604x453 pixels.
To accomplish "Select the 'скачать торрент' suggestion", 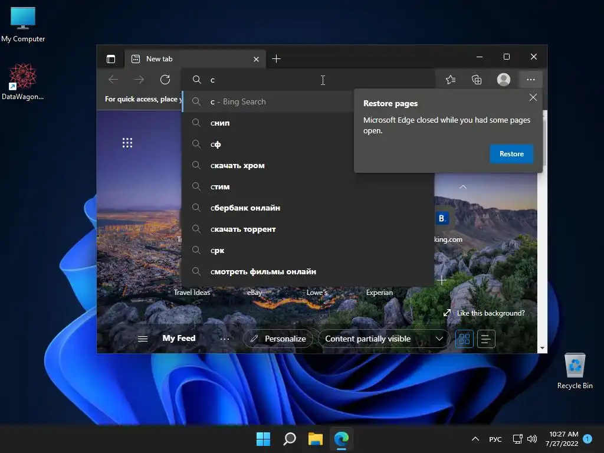I will [x=308, y=229].
